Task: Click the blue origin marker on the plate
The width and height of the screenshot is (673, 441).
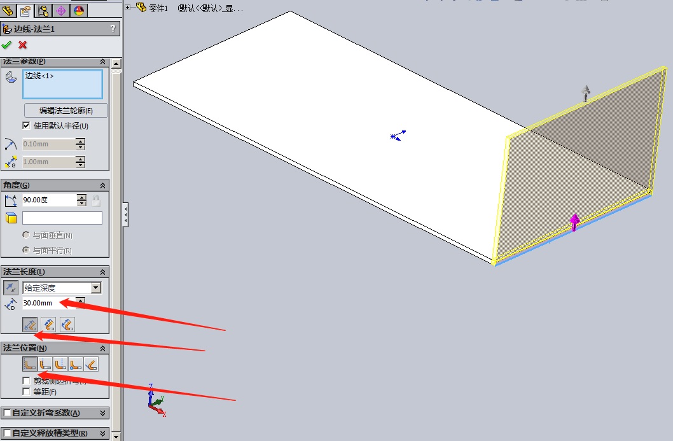Action: click(x=398, y=136)
